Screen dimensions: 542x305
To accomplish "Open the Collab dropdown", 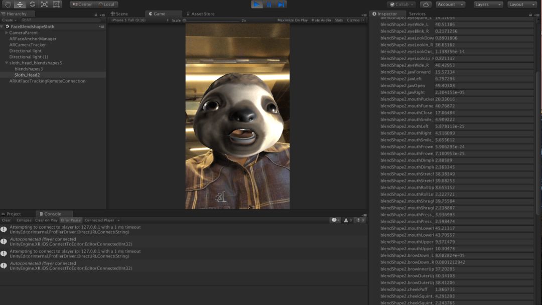I will [x=401, y=5].
